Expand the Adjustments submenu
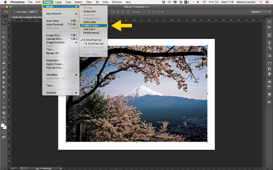Viewport: 273px width, 170px height. [x=61, y=14]
